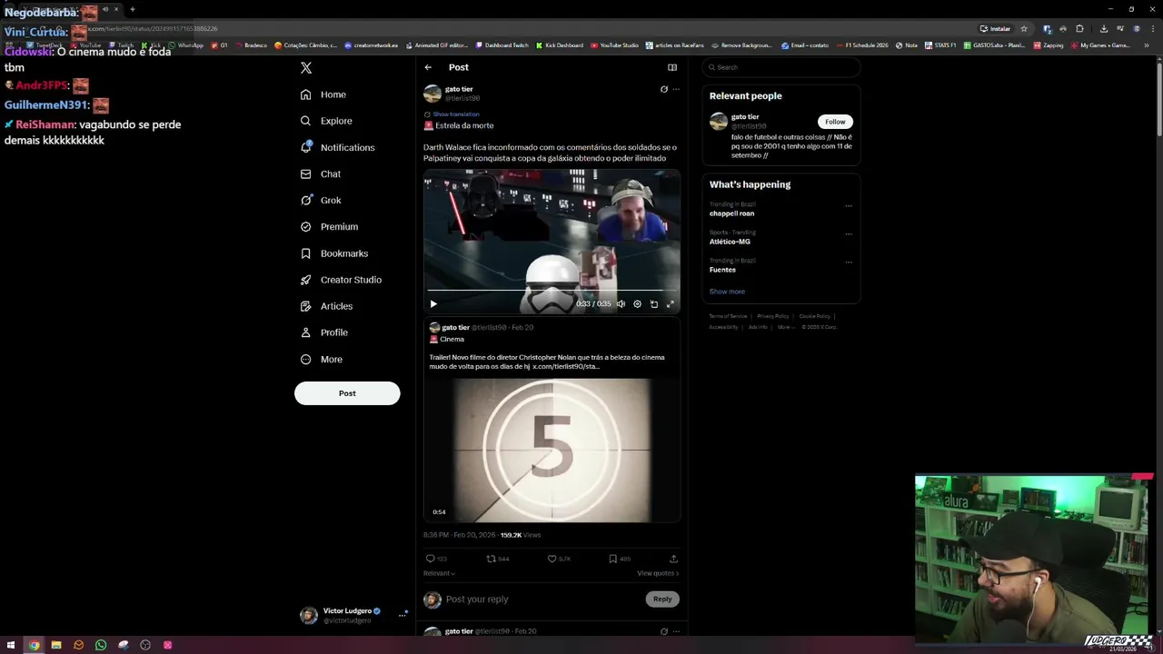Image resolution: width=1163 pixels, height=654 pixels.
Task: Open the browser extensions puzzle icon
Action: tap(1079, 29)
